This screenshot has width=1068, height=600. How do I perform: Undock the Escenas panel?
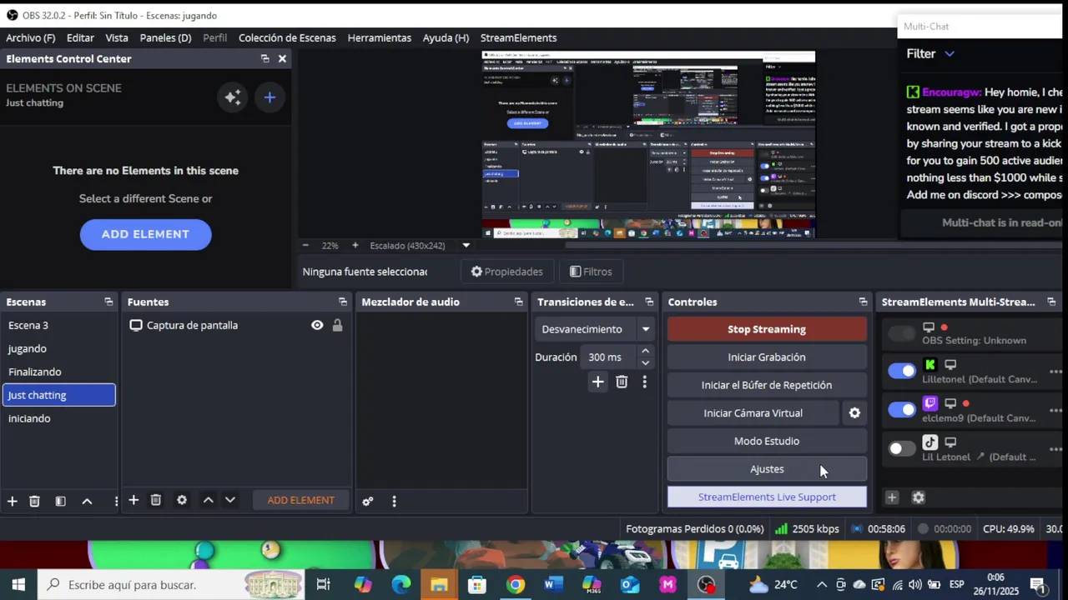click(108, 302)
